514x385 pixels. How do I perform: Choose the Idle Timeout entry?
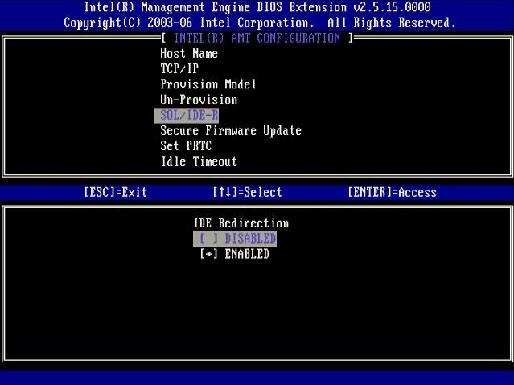(x=199, y=162)
